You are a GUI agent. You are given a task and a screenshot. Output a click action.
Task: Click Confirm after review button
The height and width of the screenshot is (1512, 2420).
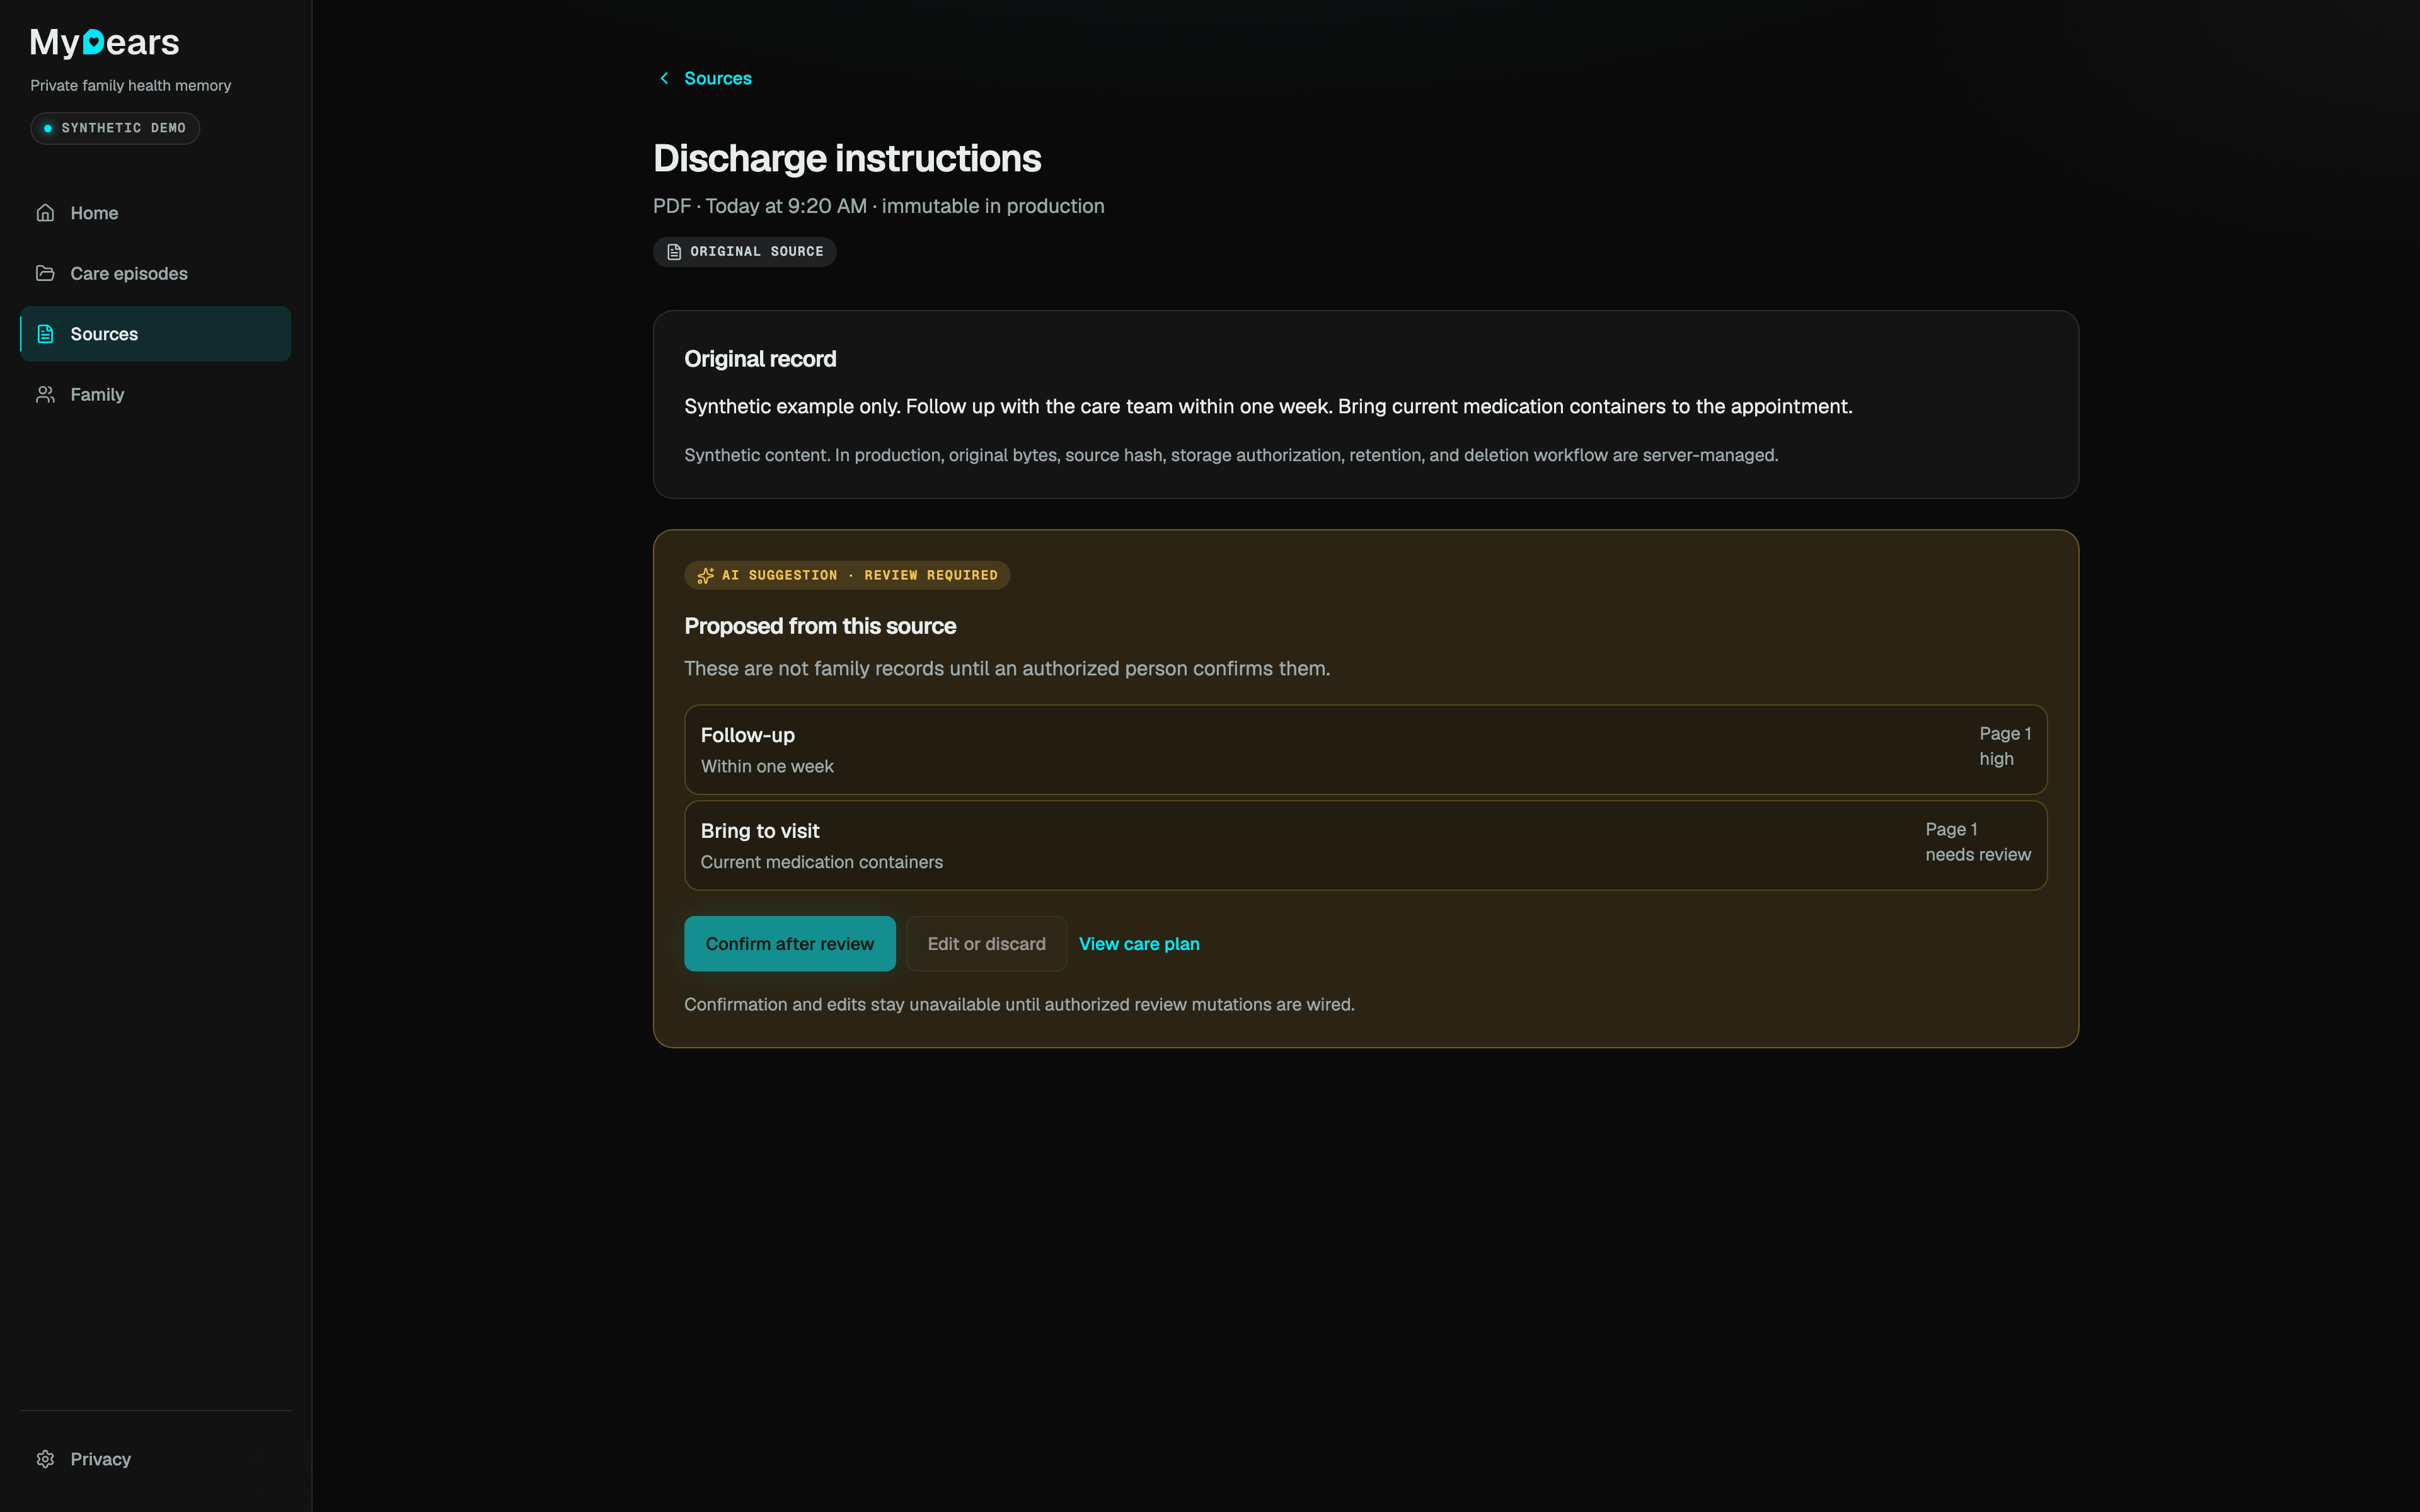coord(789,943)
